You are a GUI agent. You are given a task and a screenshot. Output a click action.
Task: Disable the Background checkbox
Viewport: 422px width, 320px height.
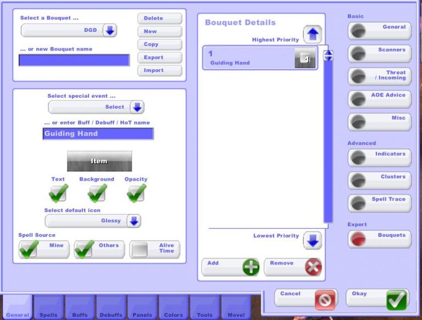click(97, 193)
